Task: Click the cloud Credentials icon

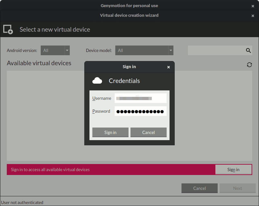Action: tap(97, 81)
